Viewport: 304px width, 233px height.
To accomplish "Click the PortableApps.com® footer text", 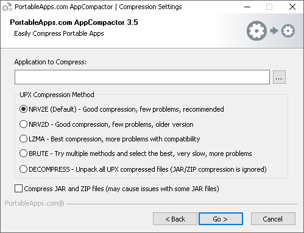I will tap(35, 203).
